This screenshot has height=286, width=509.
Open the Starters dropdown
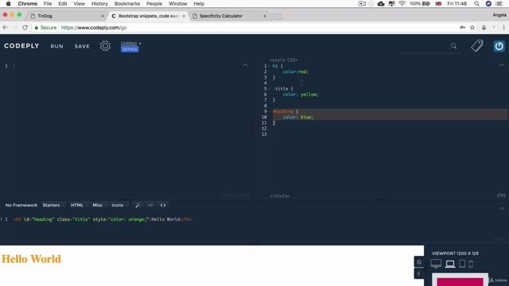[53, 205]
